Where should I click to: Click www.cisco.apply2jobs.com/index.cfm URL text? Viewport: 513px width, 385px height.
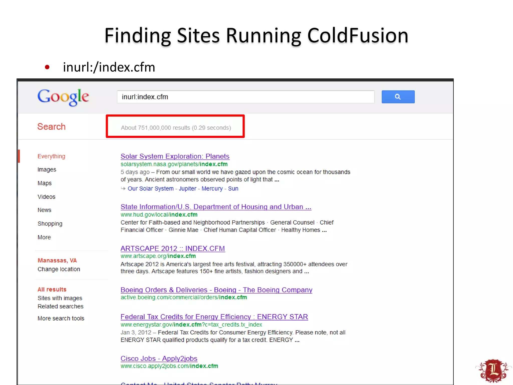pyautogui.click(x=169, y=366)
